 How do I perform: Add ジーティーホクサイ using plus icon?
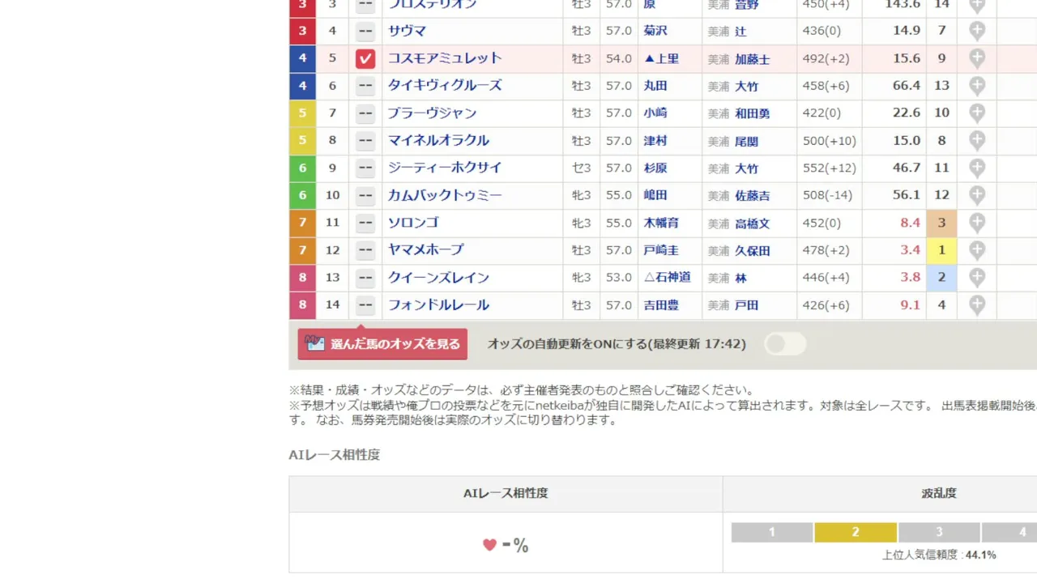point(977,168)
